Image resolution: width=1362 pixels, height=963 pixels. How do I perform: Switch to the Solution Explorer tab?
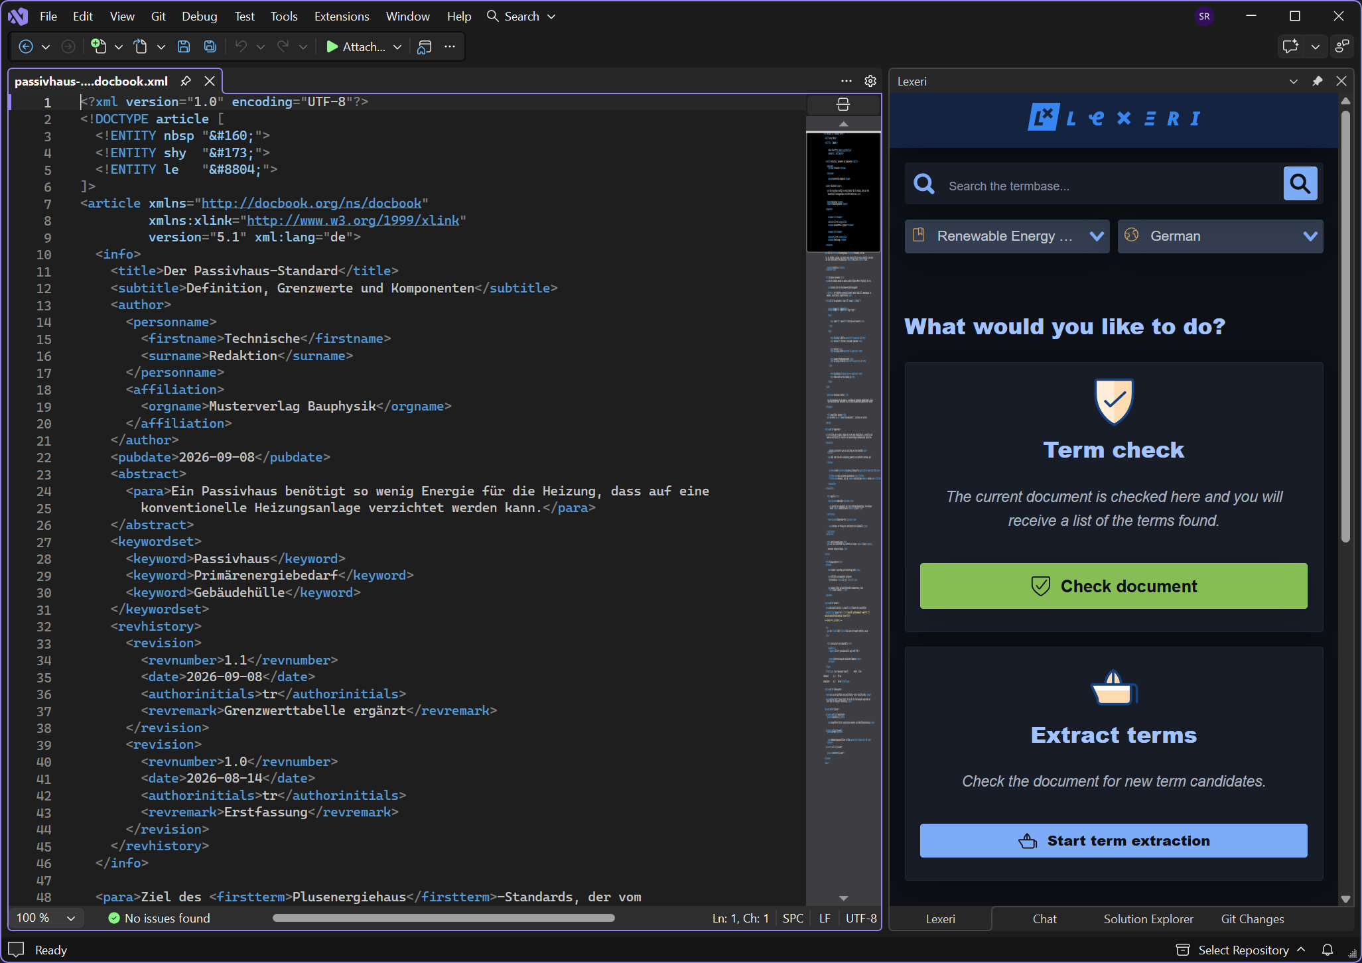pyautogui.click(x=1148, y=919)
